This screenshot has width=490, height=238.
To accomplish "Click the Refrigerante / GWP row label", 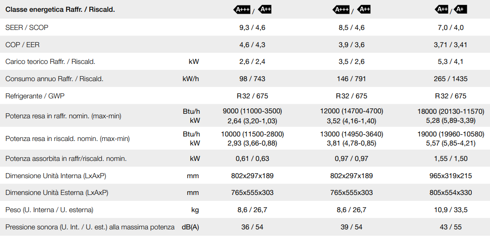I will [x=35, y=96].
